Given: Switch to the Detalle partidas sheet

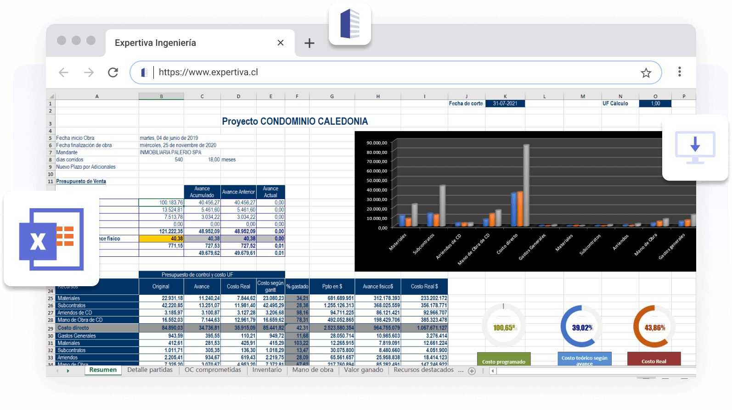Looking at the screenshot, I should point(150,370).
